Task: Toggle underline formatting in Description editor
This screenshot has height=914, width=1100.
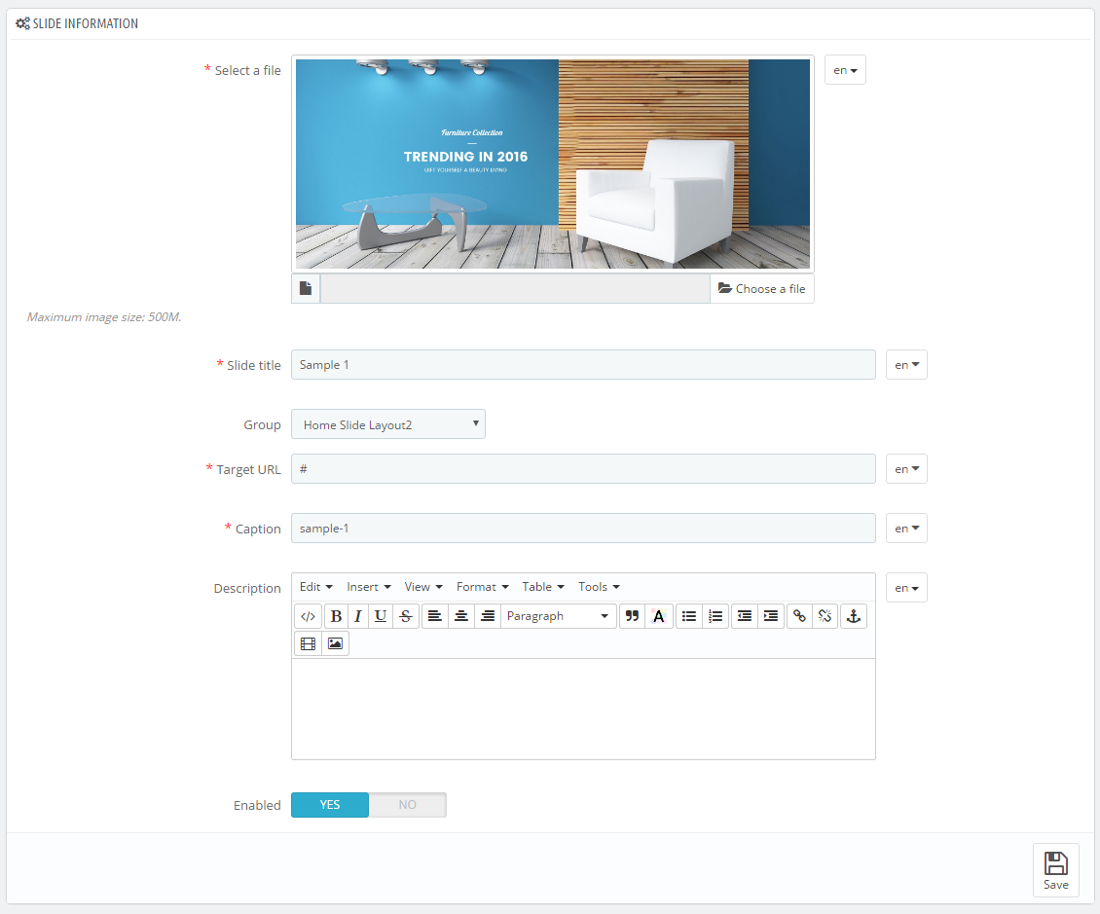Action: coord(381,616)
